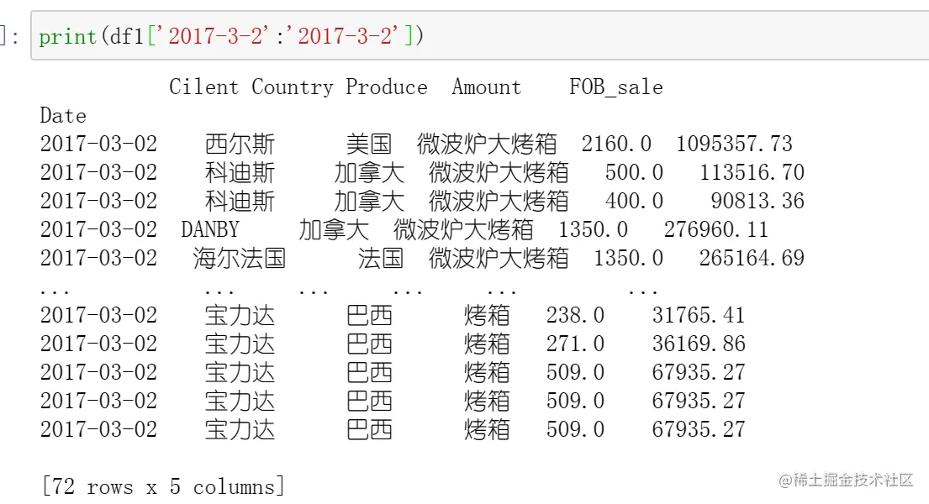Click the amount value 238.0
The width and height of the screenshot is (929, 504).
[x=575, y=315]
